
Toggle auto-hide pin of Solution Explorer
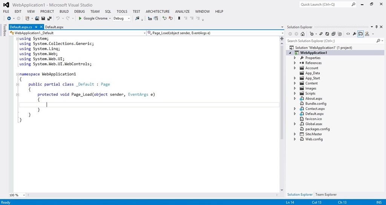pos(377,27)
